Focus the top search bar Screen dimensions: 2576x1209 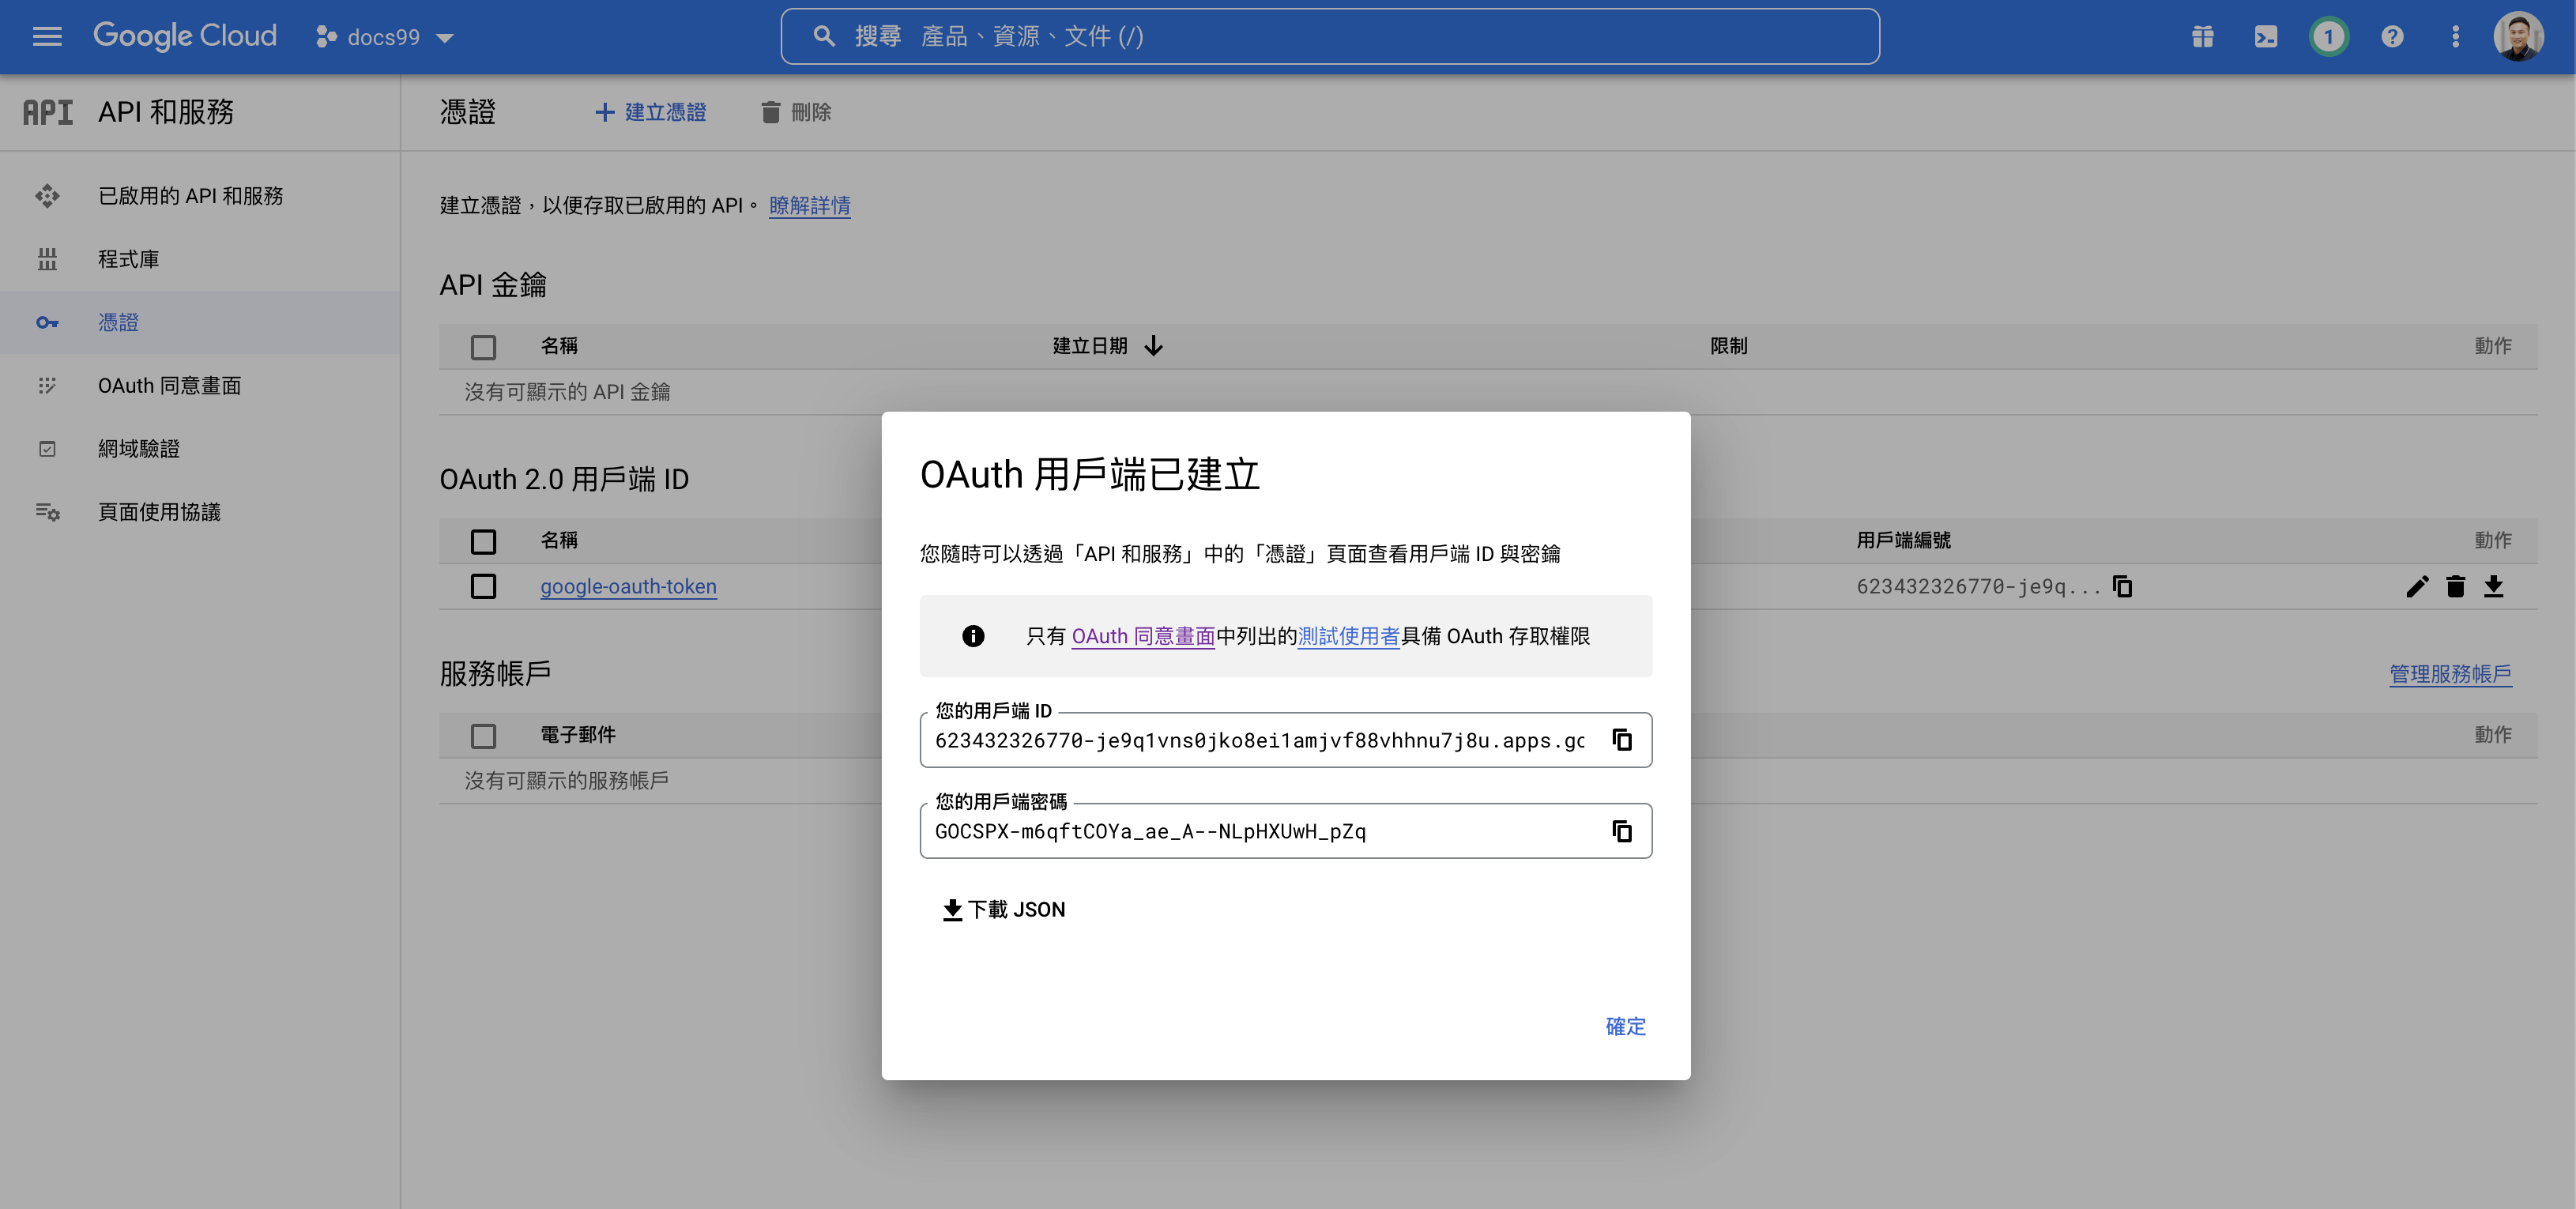1329,37
